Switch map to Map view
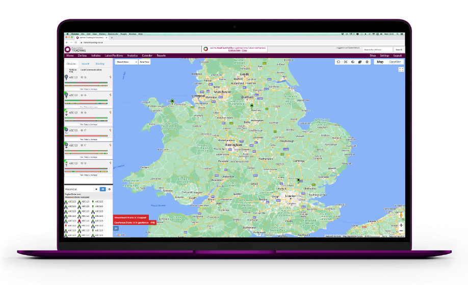 [x=380, y=62]
